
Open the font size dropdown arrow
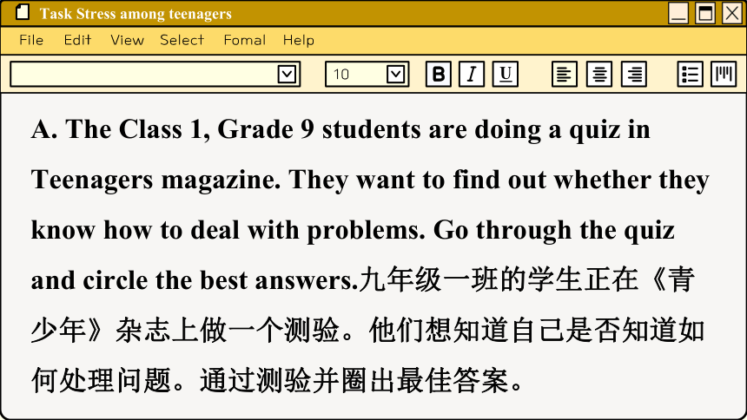click(x=396, y=75)
